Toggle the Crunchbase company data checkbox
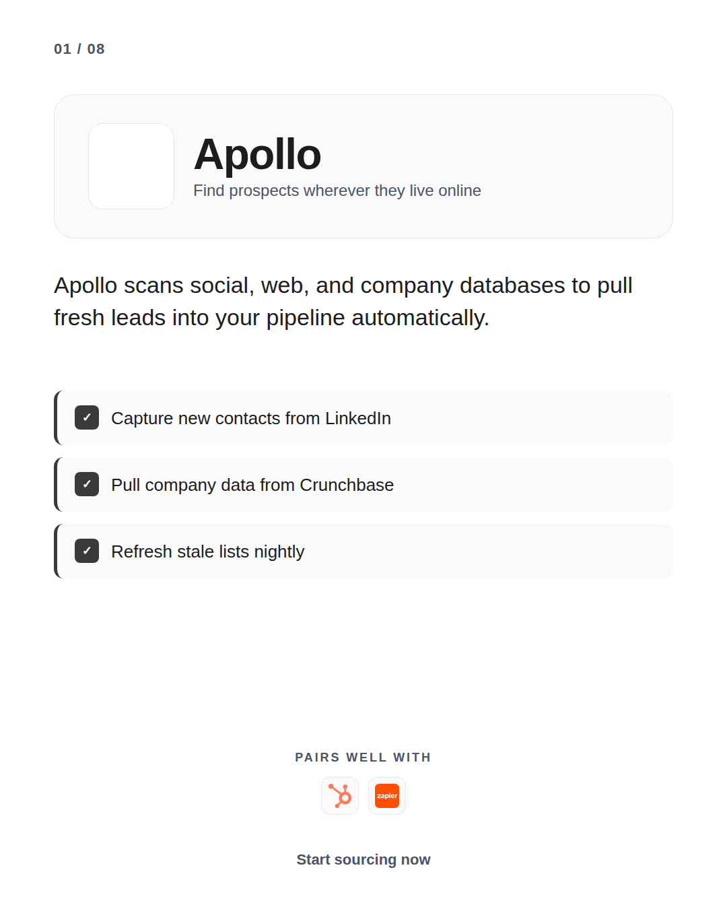Screen dimensions: 727x909 87,484
